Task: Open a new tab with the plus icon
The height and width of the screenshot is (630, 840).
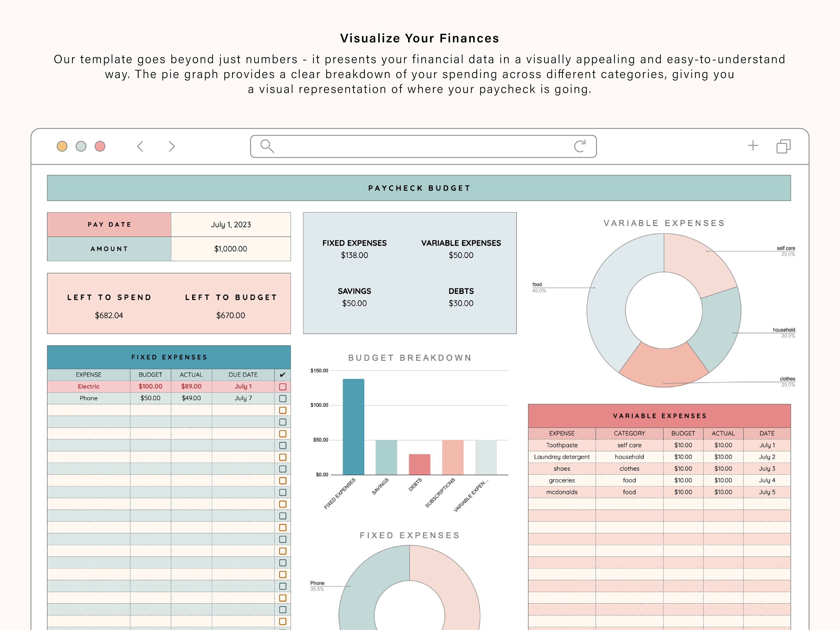Action: click(x=753, y=146)
